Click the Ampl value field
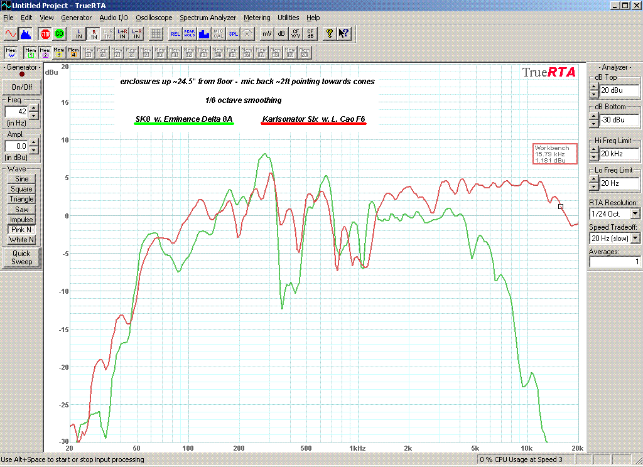The image size is (643, 467). click(x=17, y=146)
